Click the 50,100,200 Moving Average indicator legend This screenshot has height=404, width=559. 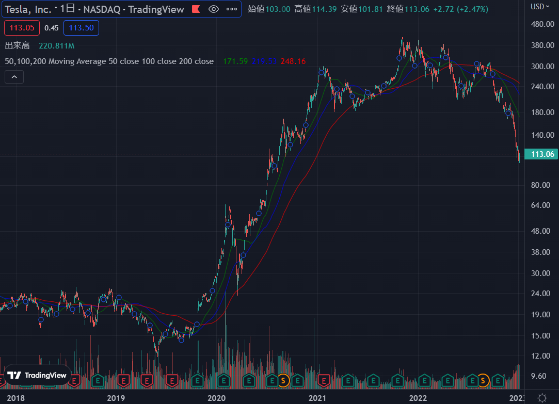tap(109, 61)
